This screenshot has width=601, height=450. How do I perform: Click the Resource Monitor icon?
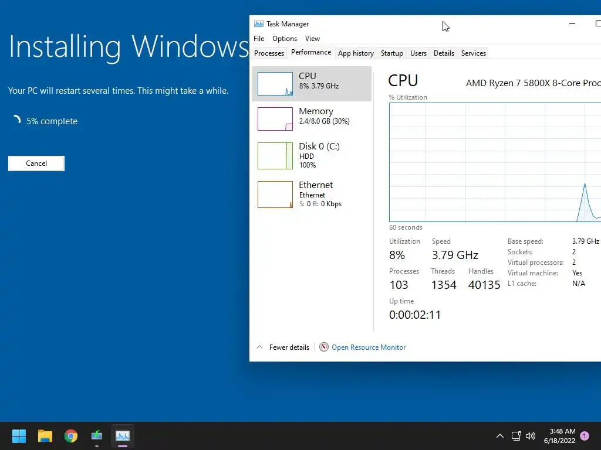pyautogui.click(x=324, y=347)
